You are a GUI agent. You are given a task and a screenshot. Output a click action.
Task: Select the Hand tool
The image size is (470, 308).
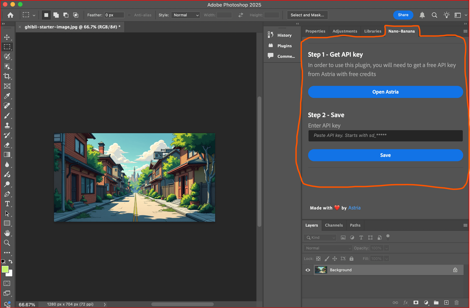coord(7,233)
